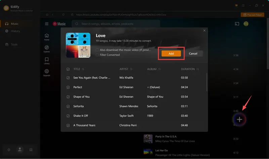This screenshot has height=159, width=269.
Task: Uncheck the A Thousand Years song checkbox
Action: (x=68, y=125)
